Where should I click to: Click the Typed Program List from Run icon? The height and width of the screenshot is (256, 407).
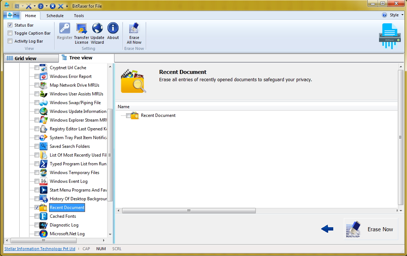tap(44, 164)
